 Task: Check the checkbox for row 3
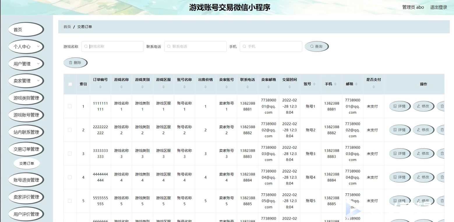tap(70, 154)
